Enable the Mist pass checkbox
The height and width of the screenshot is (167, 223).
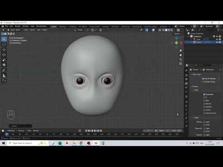click(x=204, y=101)
